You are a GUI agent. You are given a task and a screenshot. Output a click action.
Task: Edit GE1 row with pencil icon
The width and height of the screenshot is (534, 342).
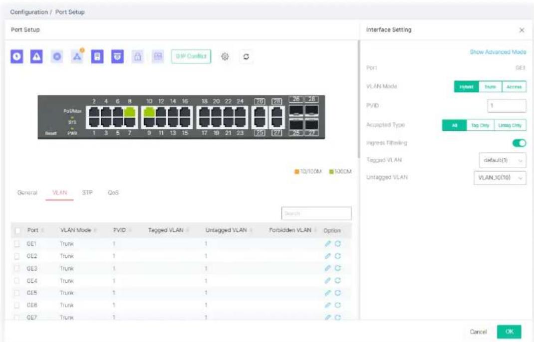(x=327, y=244)
